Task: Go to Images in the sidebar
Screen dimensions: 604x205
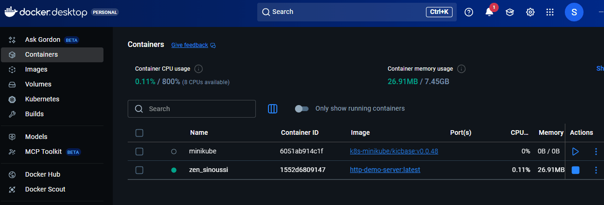Action: tap(36, 69)
